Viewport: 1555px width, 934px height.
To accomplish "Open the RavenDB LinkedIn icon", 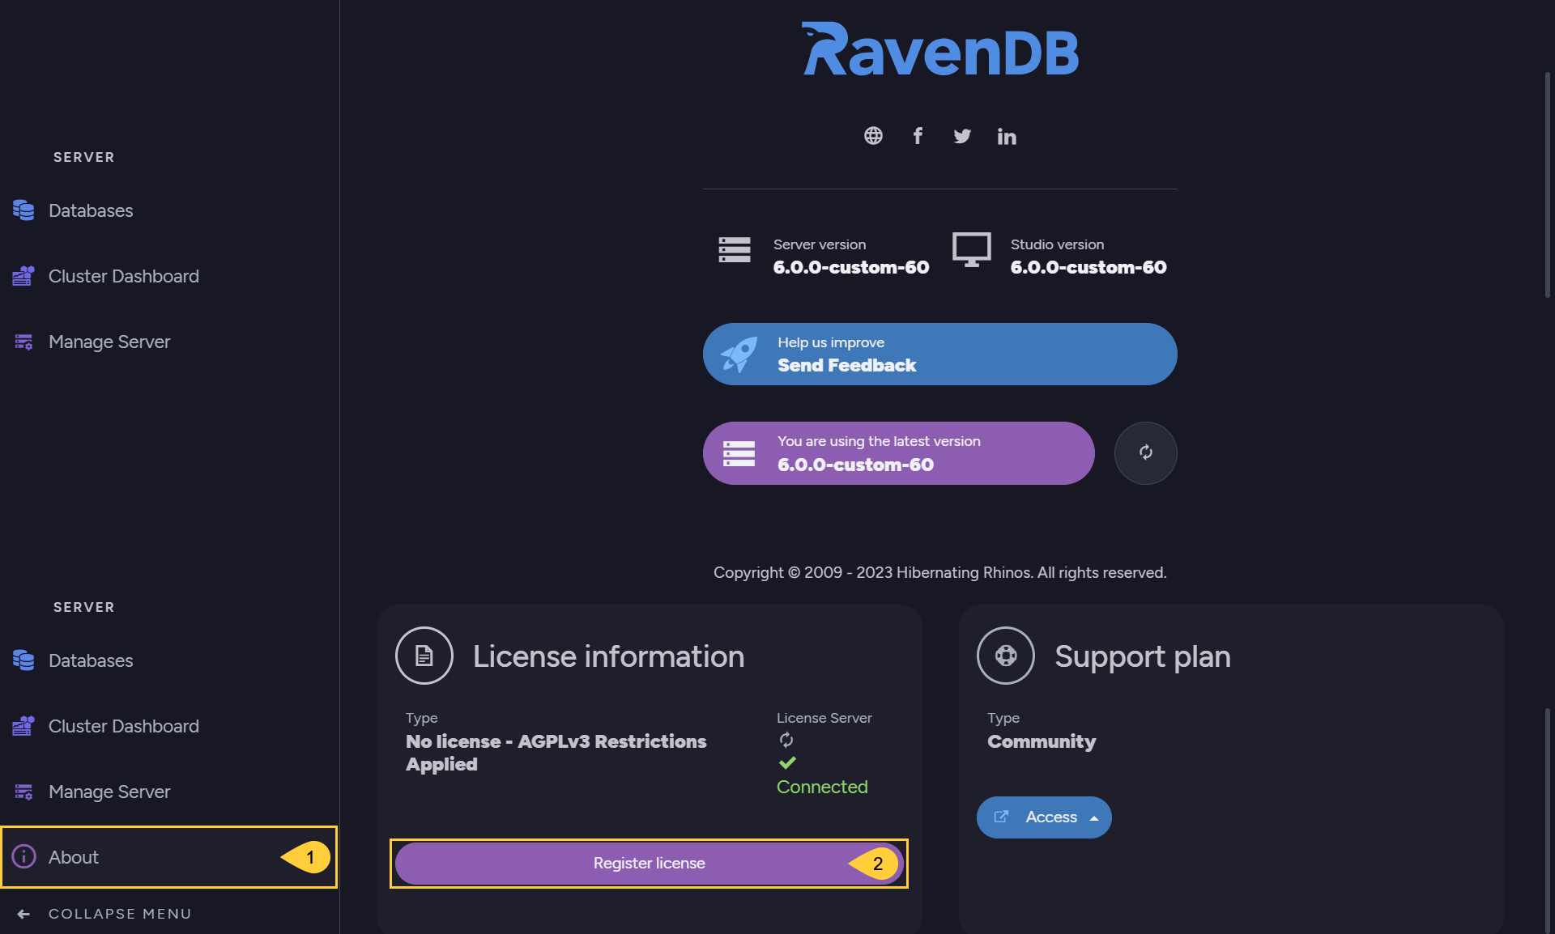I will point(1007,136).
